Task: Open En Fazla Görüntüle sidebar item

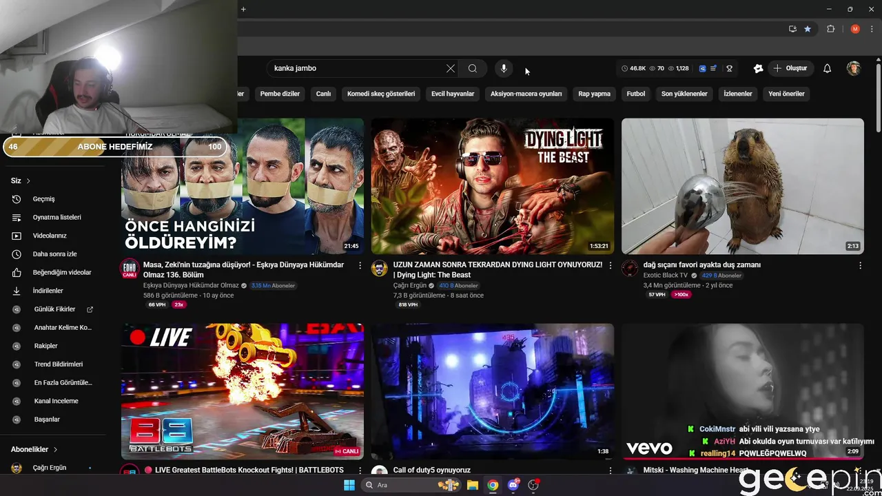Action: [x=53, y=382]
